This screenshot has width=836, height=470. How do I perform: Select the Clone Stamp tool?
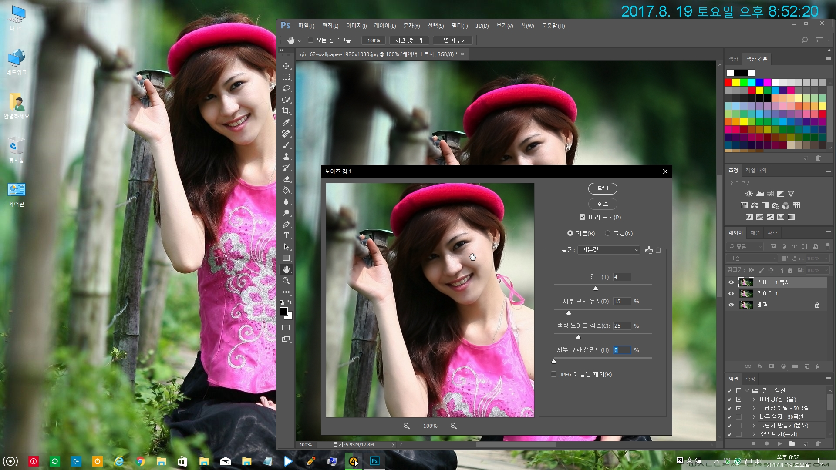[286, 156]
